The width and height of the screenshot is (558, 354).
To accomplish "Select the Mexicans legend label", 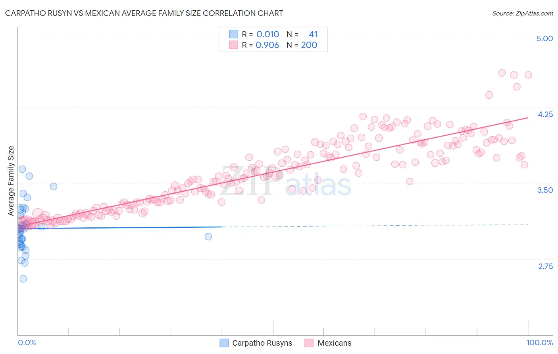I will (x=335, y=343).
